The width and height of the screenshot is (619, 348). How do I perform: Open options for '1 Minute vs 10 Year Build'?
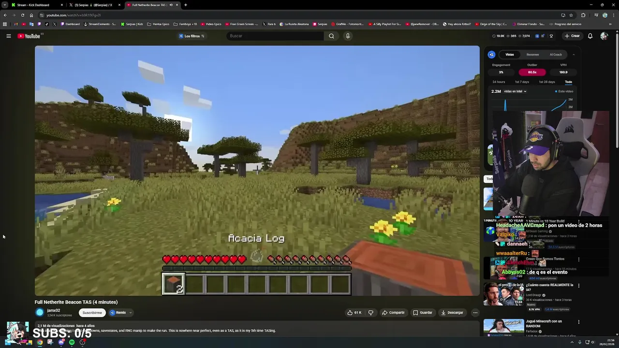[x=578, y=222]
